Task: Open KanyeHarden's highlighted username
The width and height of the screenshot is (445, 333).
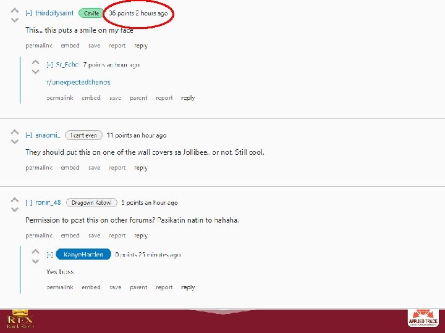Action: (x=83, y=254)
